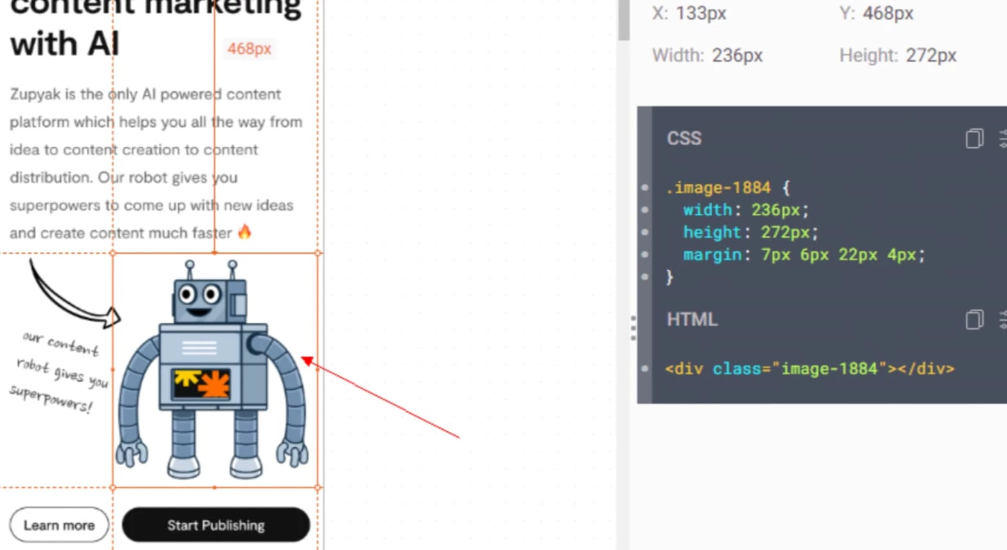Screen dimensions: 1007x550
Task: Click the Learn more button
Action: click(59, 525)
